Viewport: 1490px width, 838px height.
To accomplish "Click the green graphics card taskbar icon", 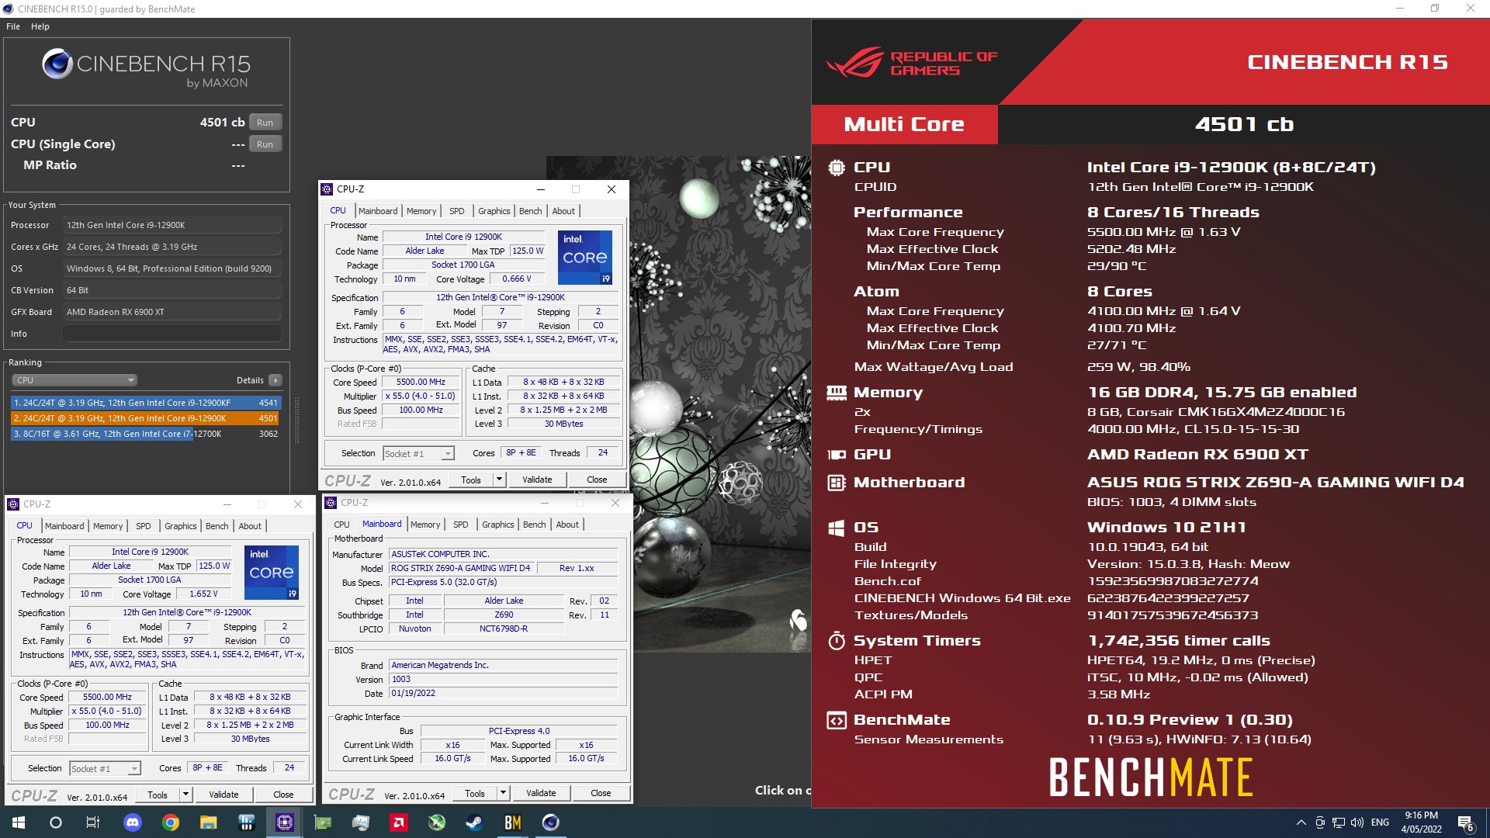I will tap(323, 822).
